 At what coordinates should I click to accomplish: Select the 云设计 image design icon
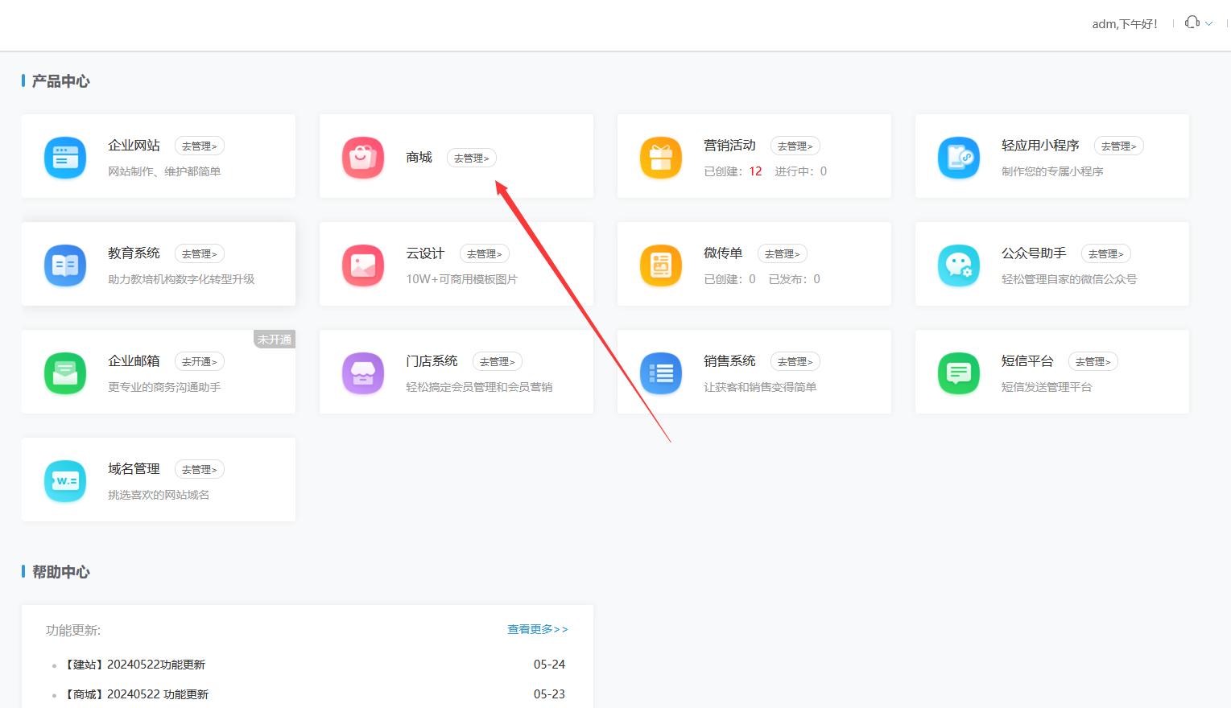(x=362, y=265)
